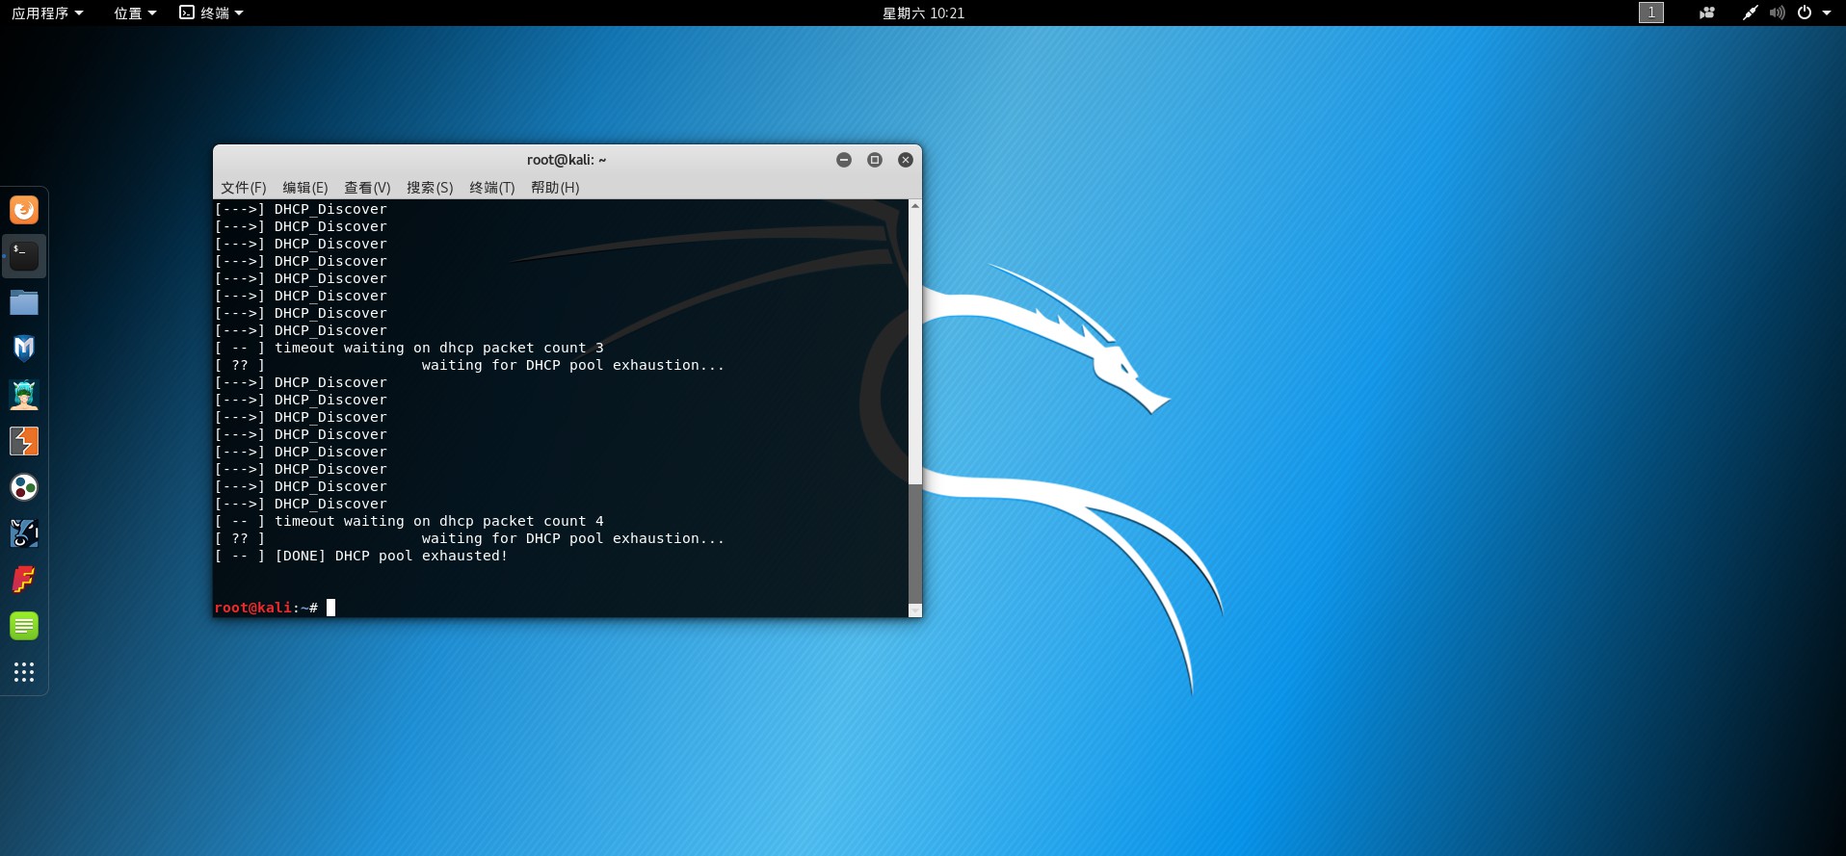Click the terminal scrollbar up arrow

915,206
